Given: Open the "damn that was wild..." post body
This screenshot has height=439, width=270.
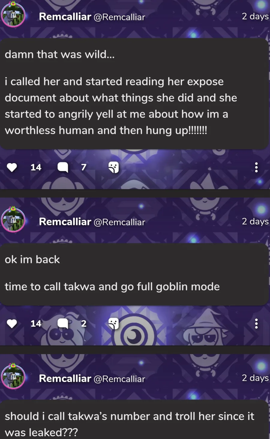Looking at the screenshot, I should click(134, 94).
